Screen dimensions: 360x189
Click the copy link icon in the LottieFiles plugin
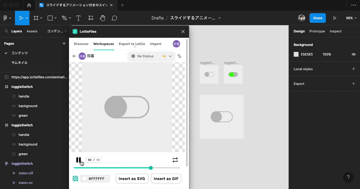pos(179,56)
